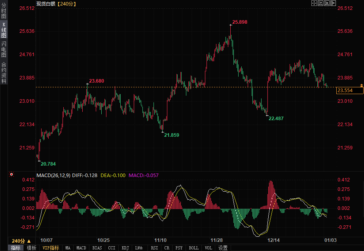Apply the KDJ indicator

(125, 248)
